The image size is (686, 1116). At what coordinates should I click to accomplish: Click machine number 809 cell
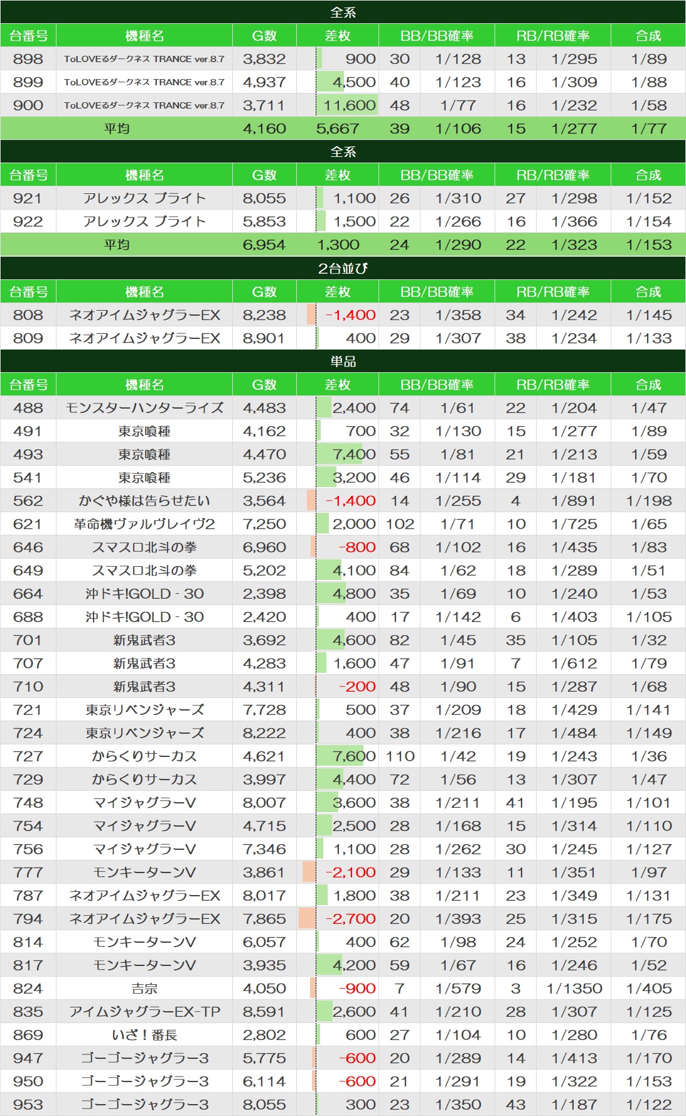click(x=28, y=338)
